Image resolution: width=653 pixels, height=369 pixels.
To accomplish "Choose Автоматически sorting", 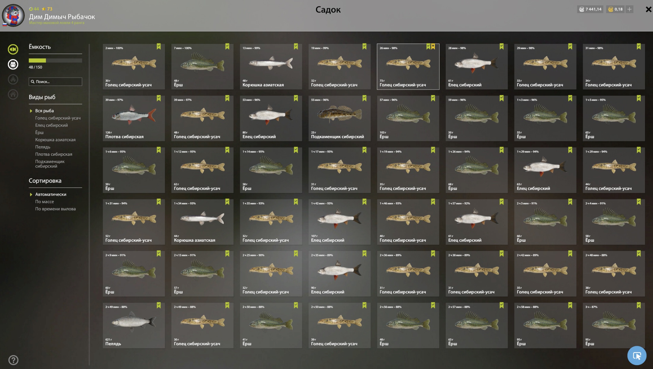I will (x=51, y=194).
